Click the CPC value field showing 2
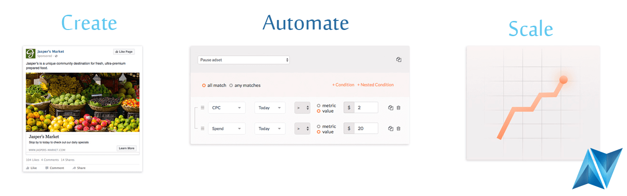This screenshot has height=196, width=627. pyautogui.click(x=366, y=108)
